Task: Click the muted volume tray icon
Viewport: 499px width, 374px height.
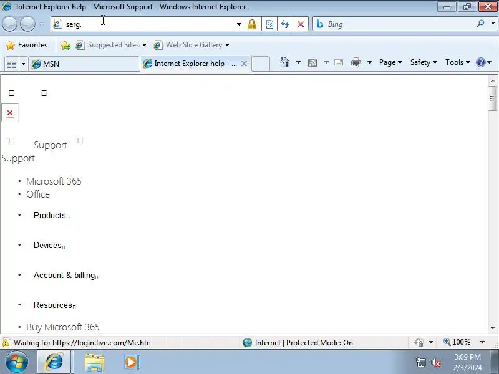Action: 436,363
